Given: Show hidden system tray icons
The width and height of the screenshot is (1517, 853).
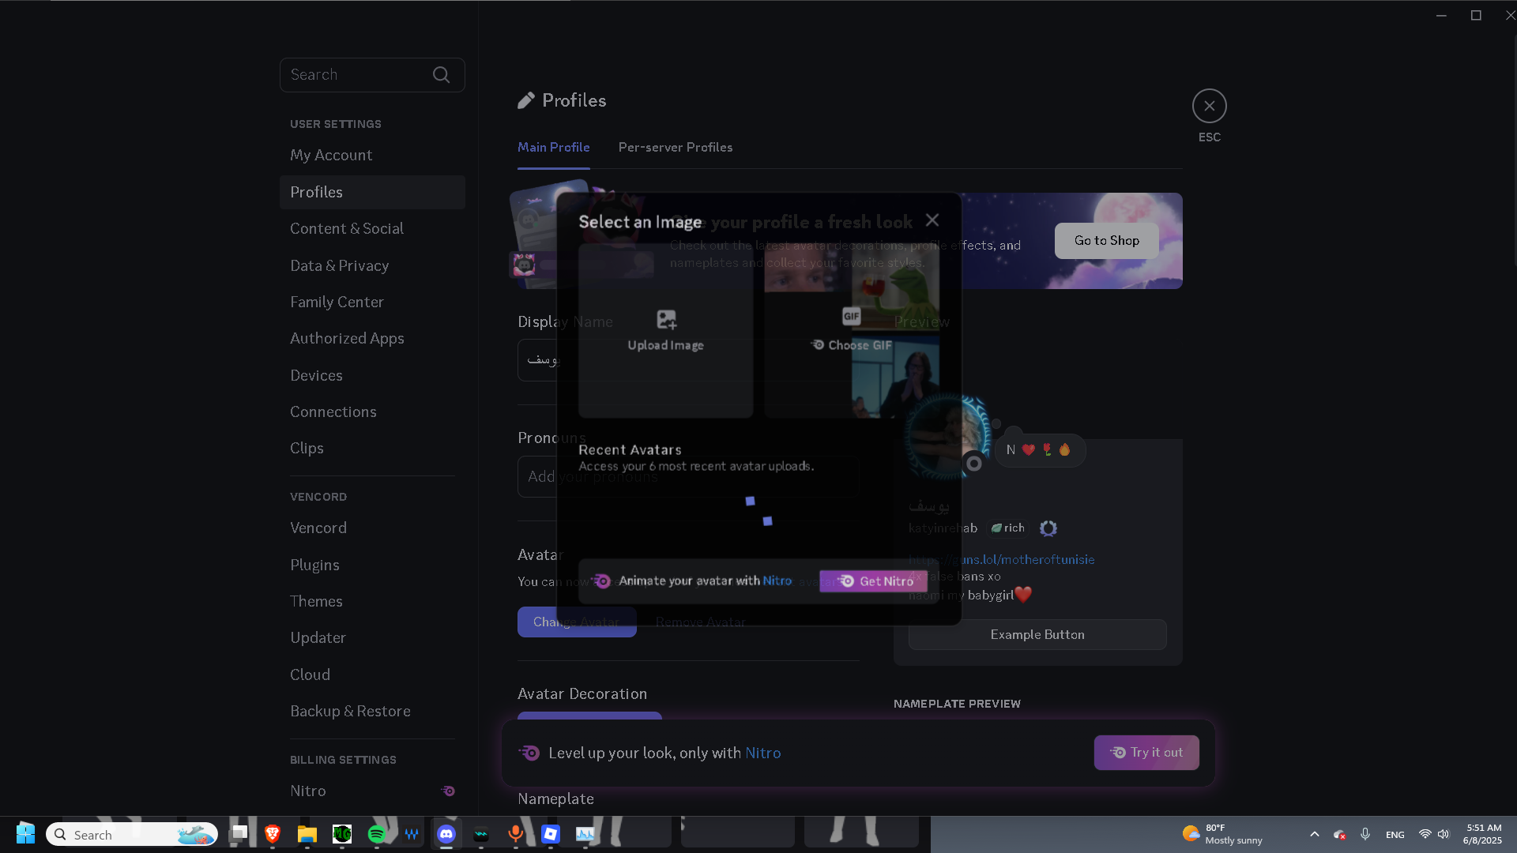Looking at the screenshot, I should [x=1314, y=834].
